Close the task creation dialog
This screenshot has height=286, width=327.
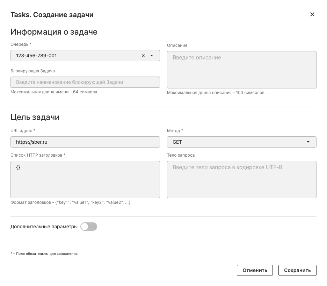(312, 14)
